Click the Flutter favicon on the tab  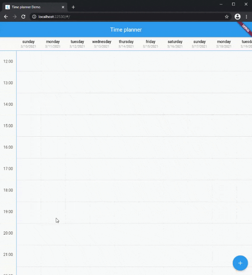(7, 7)
